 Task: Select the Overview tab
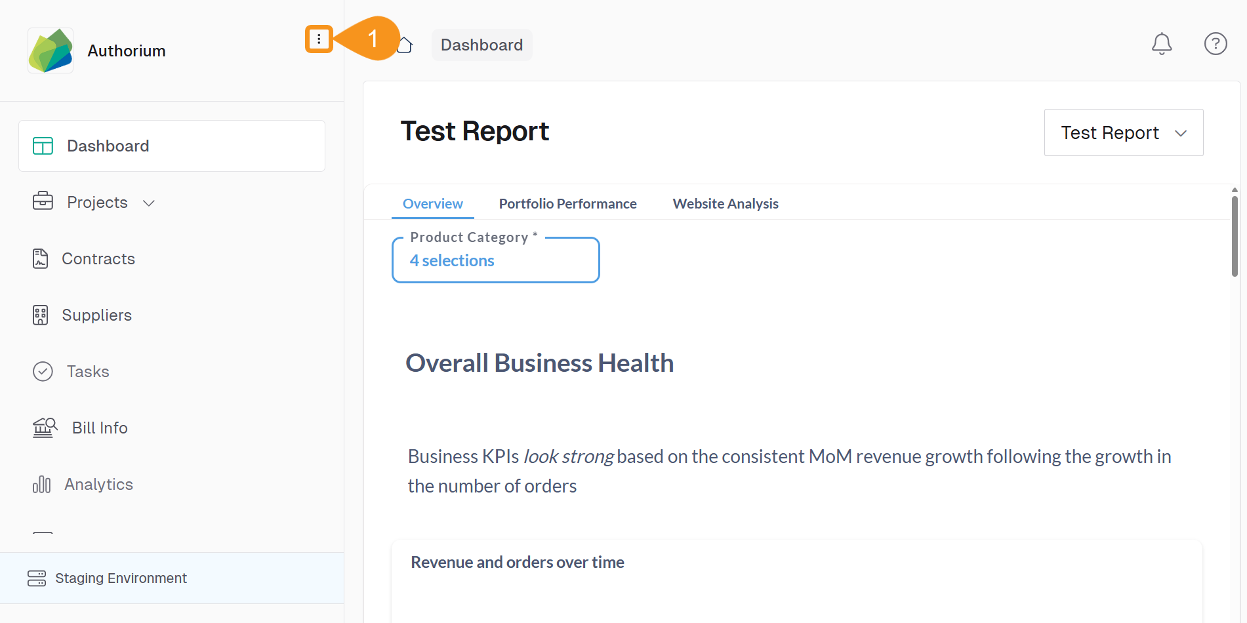(x=432, y=203)
